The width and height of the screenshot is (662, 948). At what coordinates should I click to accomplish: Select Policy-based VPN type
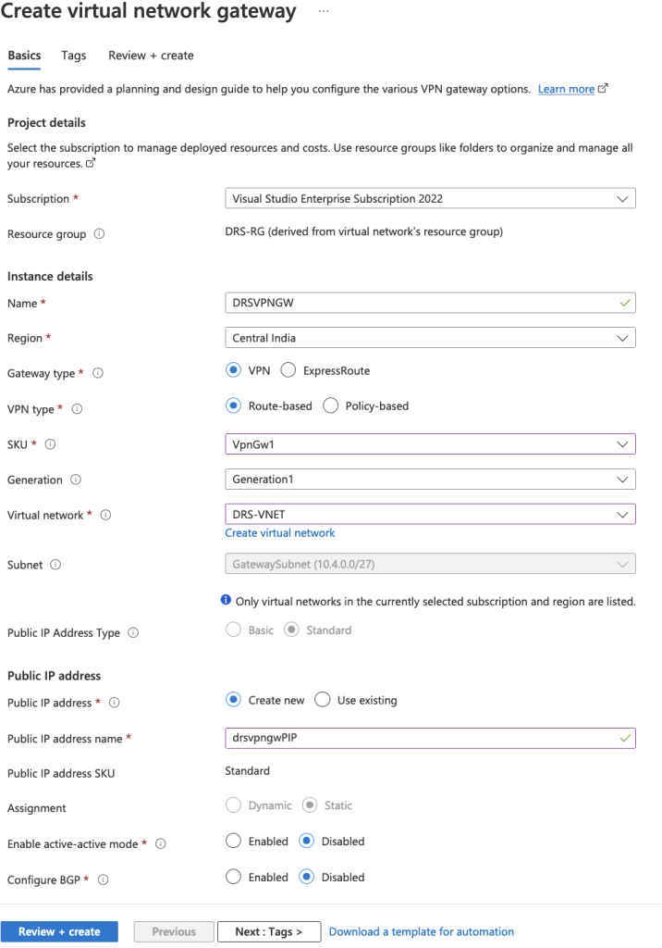pos(328,405)
